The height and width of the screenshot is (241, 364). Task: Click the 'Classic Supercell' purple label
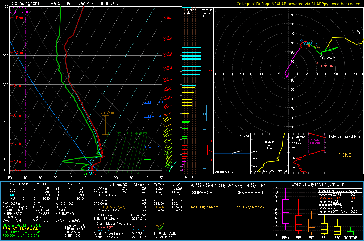coord(315,141)
